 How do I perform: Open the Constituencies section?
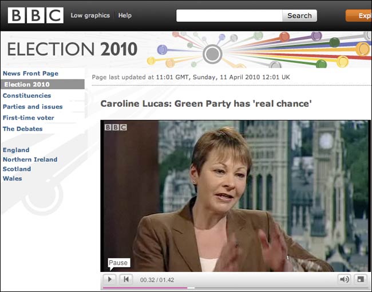(27, 95)
